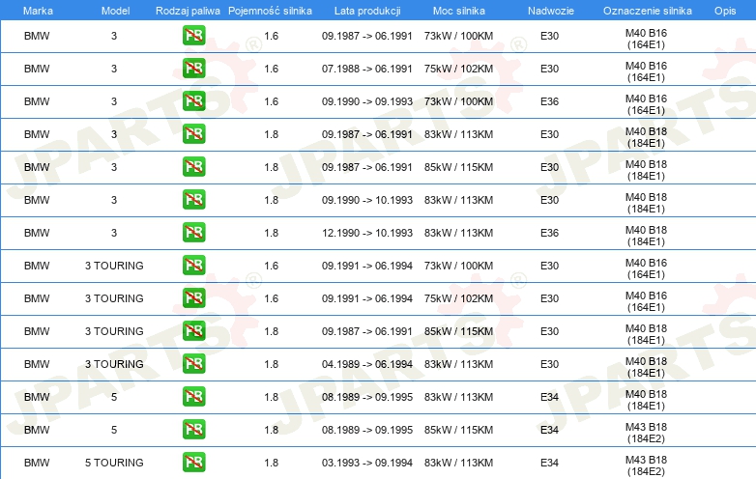Click 83kW / 113KM in the 5 TOURING row
This screenshot has height=479, width=756.
click(458, 463)
